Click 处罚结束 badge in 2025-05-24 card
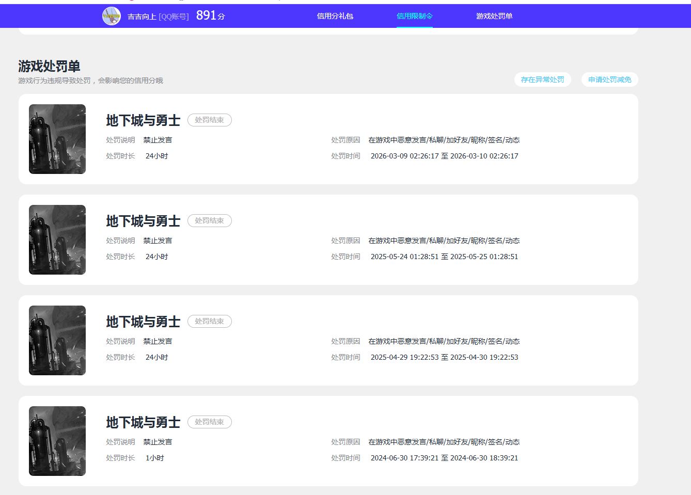691x495 pixels. point(210,220)
